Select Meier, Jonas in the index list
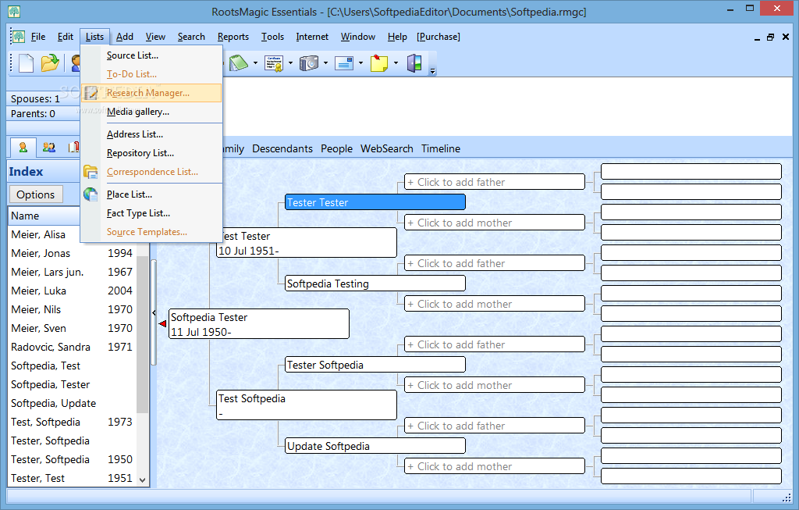Image resolution: width=799 pixels, height=510 pixels. pyautogui.click(x=72, y=254)
